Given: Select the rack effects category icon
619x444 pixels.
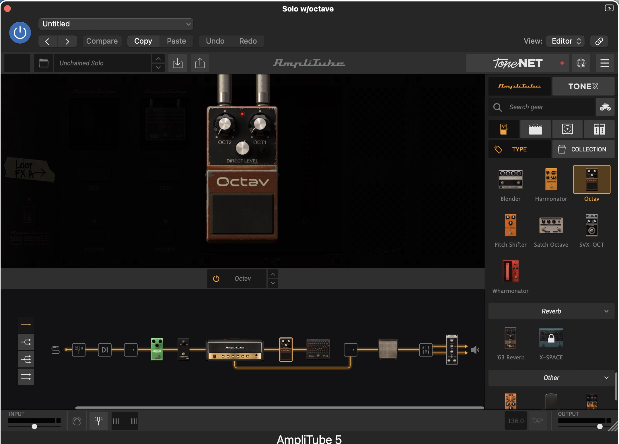Looking at the screenshot, I should [599, 129].
